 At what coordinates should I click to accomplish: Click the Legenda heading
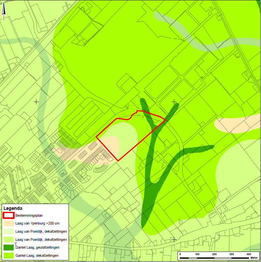coord(13,208)
